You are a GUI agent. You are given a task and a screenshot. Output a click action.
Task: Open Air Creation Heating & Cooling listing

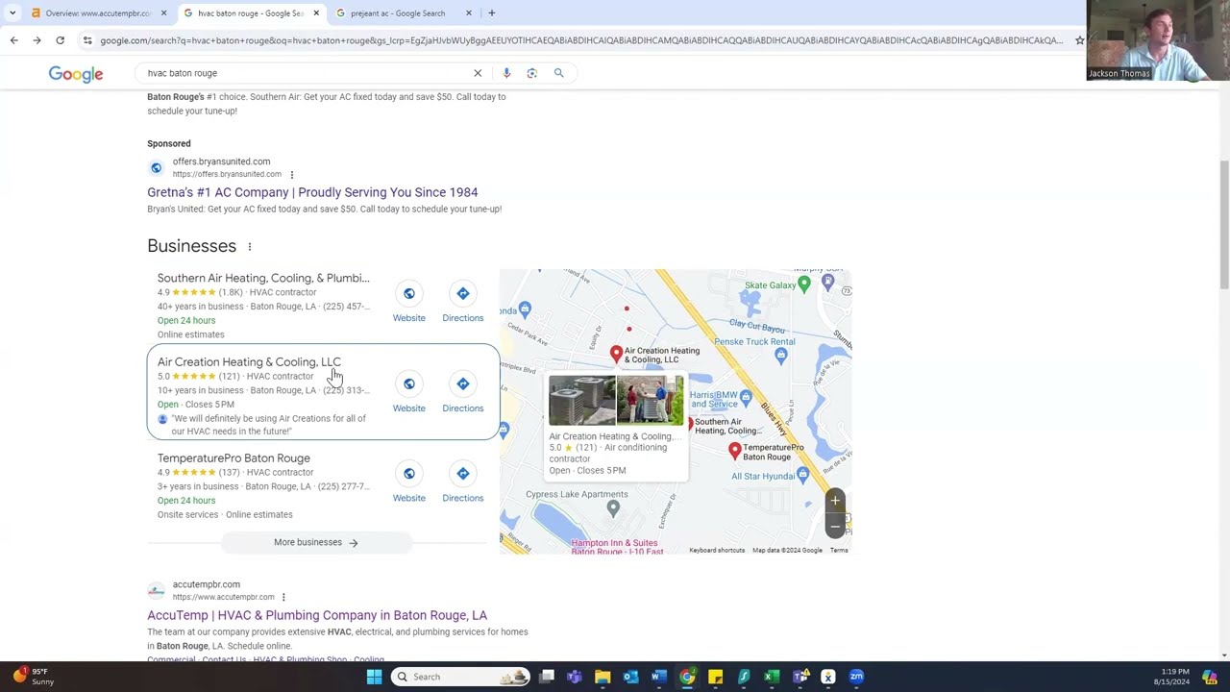pos(249,362)
